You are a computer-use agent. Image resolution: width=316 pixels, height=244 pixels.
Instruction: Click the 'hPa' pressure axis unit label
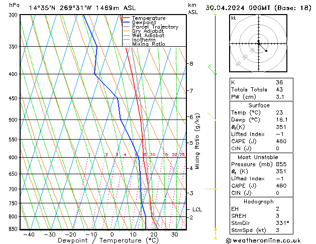(x=14, y=5)
